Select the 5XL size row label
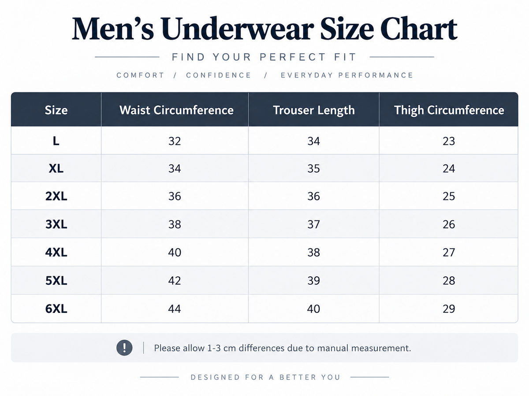 [56, 281]
